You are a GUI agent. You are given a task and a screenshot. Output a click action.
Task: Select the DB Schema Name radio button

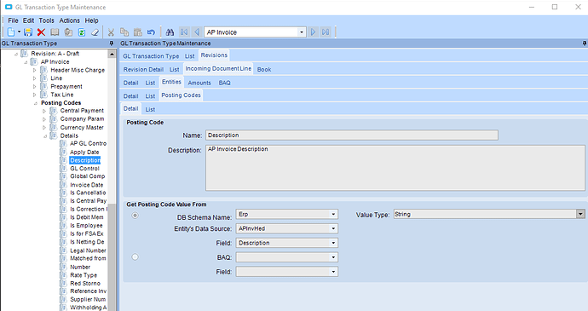(135, 216)
